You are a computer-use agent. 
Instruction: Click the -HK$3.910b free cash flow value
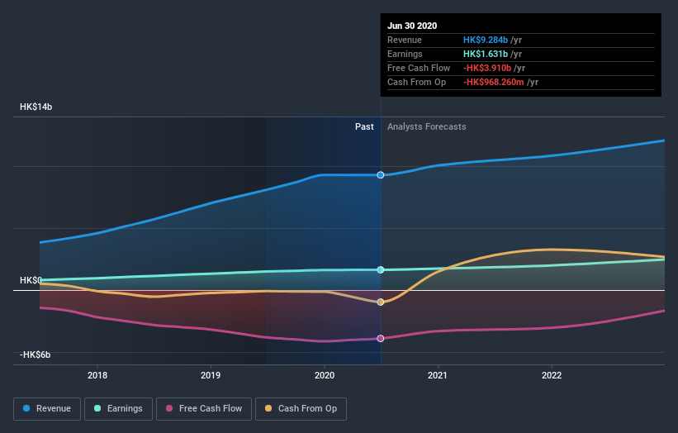click(x=487, y=68)
